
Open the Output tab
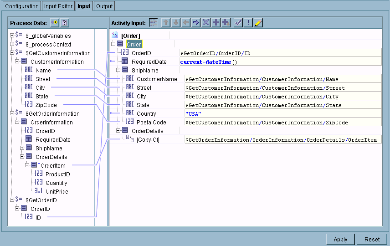pos(104,6)
